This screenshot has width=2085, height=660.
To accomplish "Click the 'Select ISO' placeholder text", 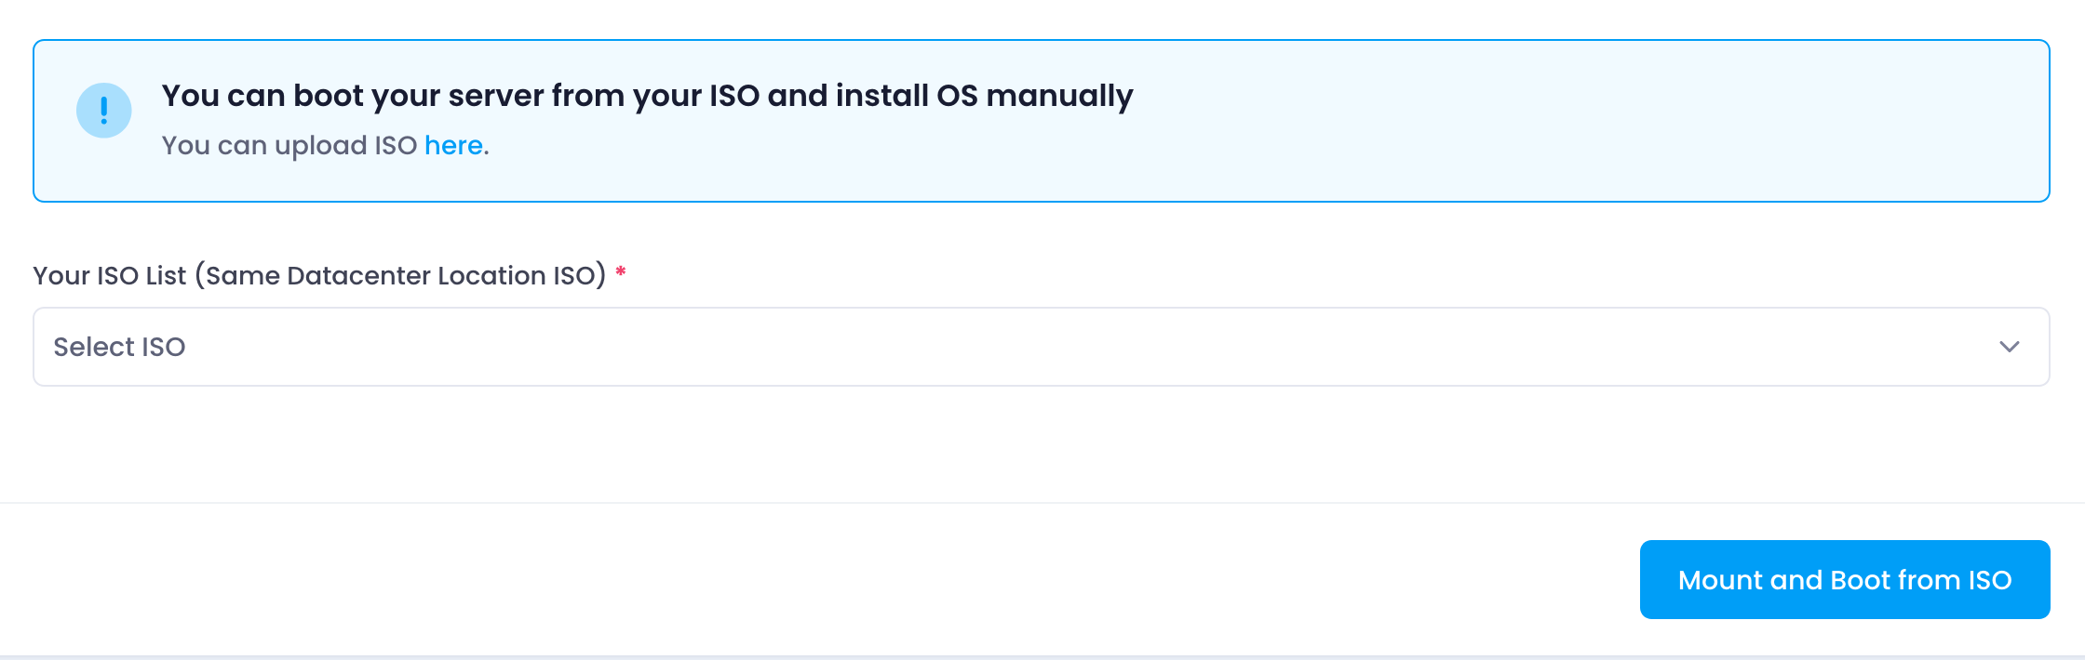I will 119,347.
